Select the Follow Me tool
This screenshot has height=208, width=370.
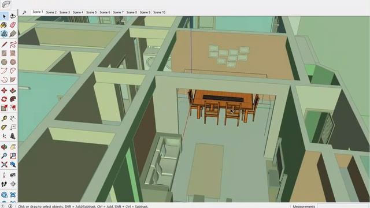13,99
